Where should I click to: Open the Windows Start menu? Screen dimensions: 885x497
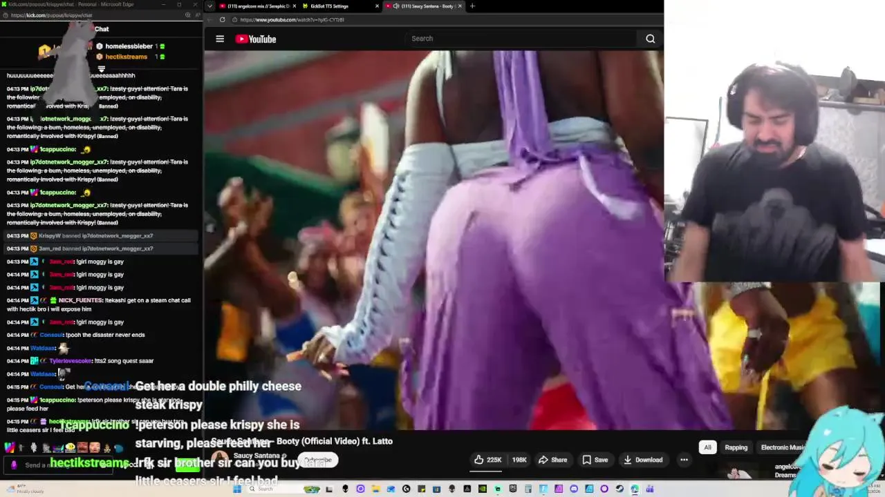(236, 489)
